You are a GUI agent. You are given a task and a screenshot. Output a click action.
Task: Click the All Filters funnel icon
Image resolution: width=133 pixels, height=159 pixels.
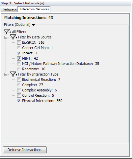click(x=7, y=32)
